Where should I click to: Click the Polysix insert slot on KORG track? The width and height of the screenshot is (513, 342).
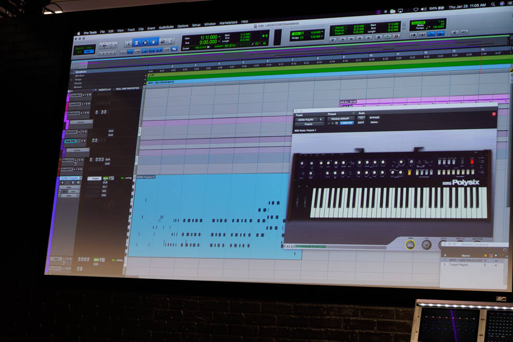[94, 178]
